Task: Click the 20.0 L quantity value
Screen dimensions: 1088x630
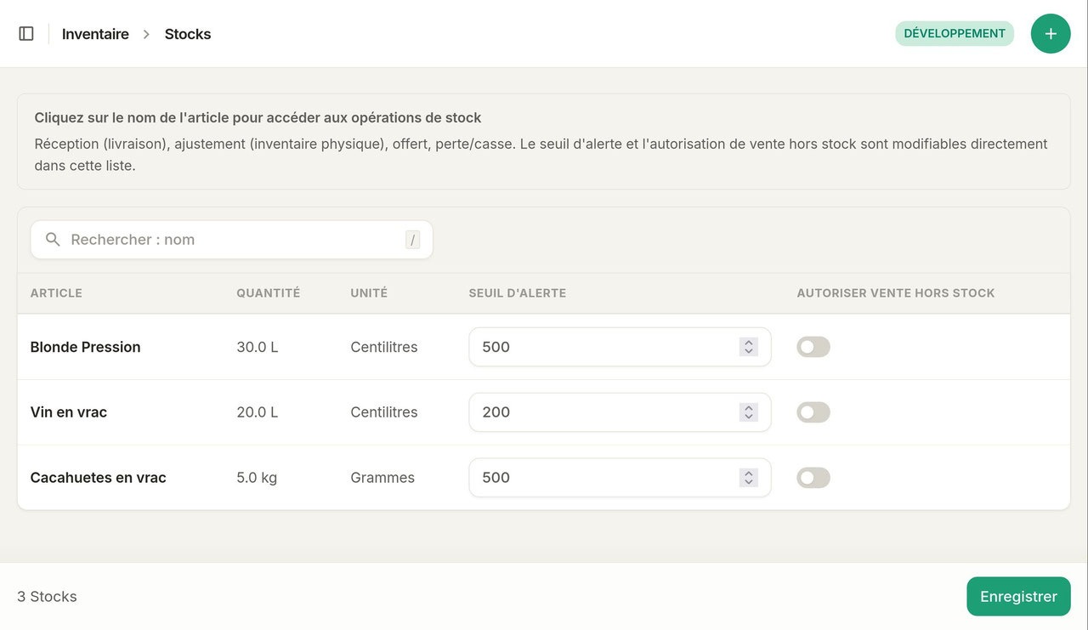Action: tap(258, 412)
